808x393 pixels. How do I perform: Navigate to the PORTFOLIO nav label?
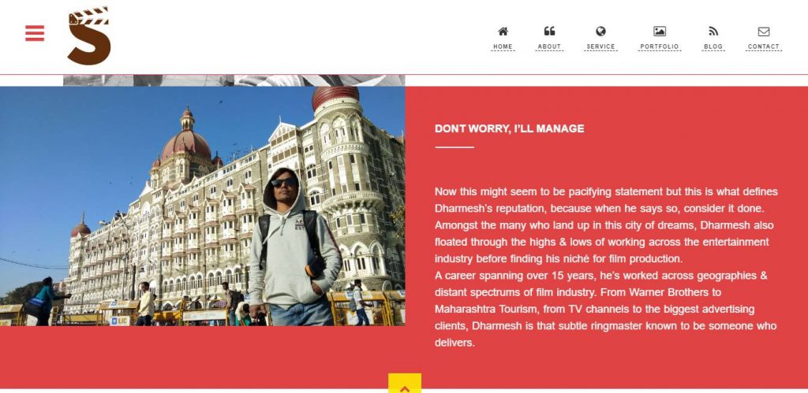(x=660, y=46)
